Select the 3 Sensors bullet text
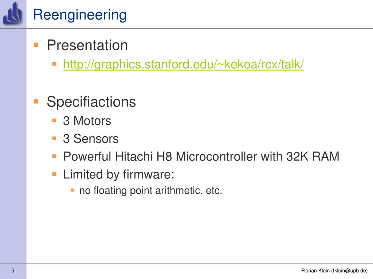This screenshot has height=279, width=373. tap(91, 138)
